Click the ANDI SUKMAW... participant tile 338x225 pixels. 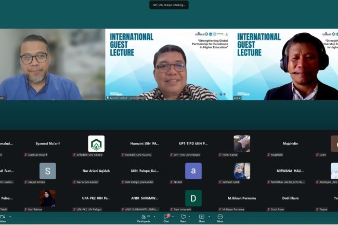(x=145, y=198)
